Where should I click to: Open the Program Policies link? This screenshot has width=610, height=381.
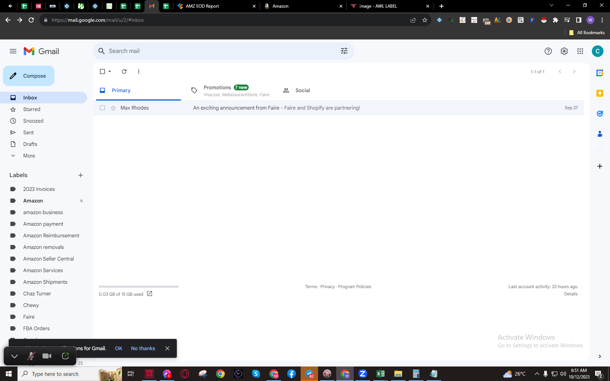pyautogui.click(x=355, y=287)
